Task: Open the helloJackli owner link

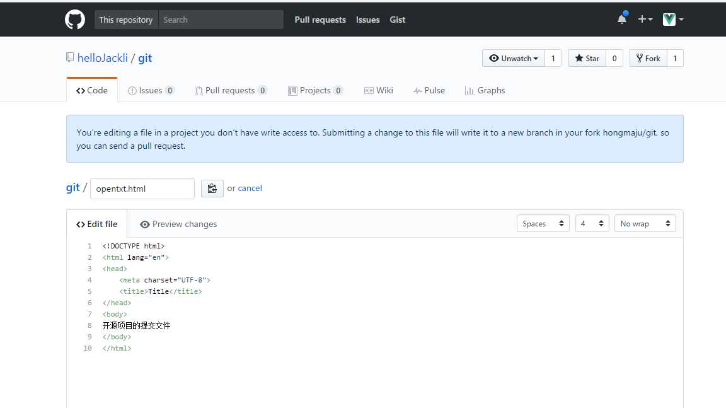Action: click(103, 58)
